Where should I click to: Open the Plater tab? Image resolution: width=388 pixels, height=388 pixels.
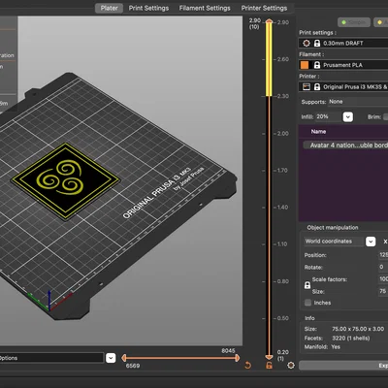tap(109, 8)
